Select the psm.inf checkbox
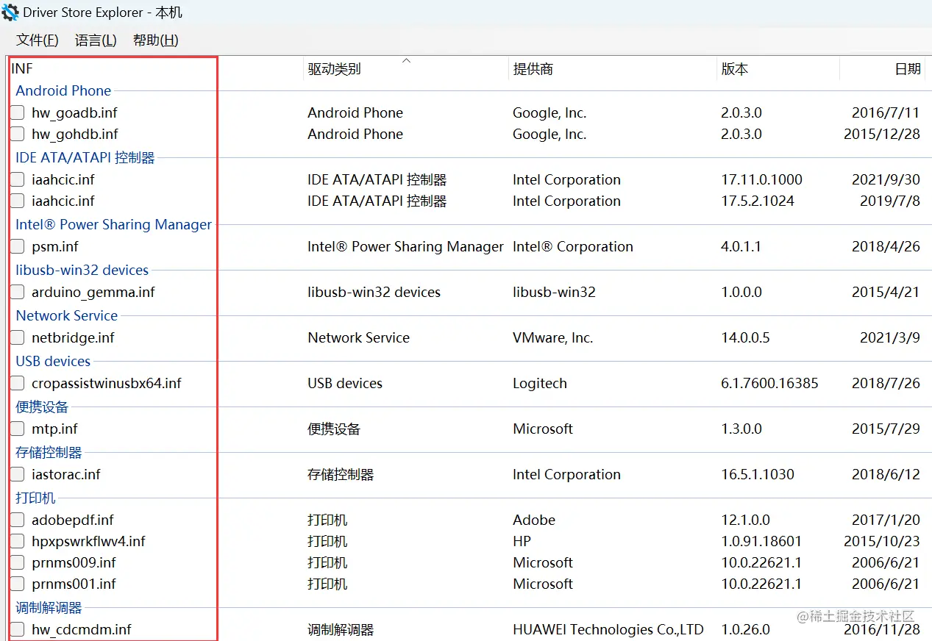The width and height of the screenshot is (932, 641). (x=18, y=247)
